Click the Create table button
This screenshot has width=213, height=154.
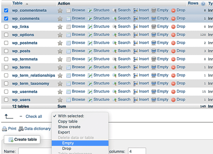22,139
